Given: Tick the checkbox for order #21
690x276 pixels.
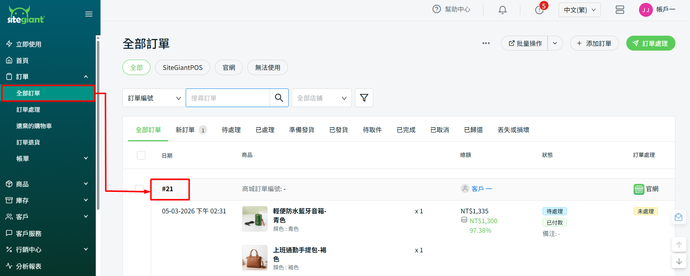Looking at the screenshot, I should click(139, 189).
